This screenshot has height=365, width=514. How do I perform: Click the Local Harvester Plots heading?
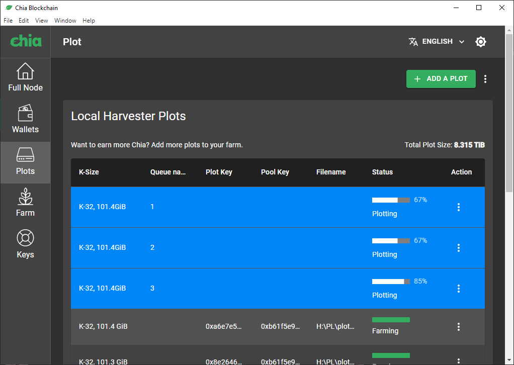point(129,116)
